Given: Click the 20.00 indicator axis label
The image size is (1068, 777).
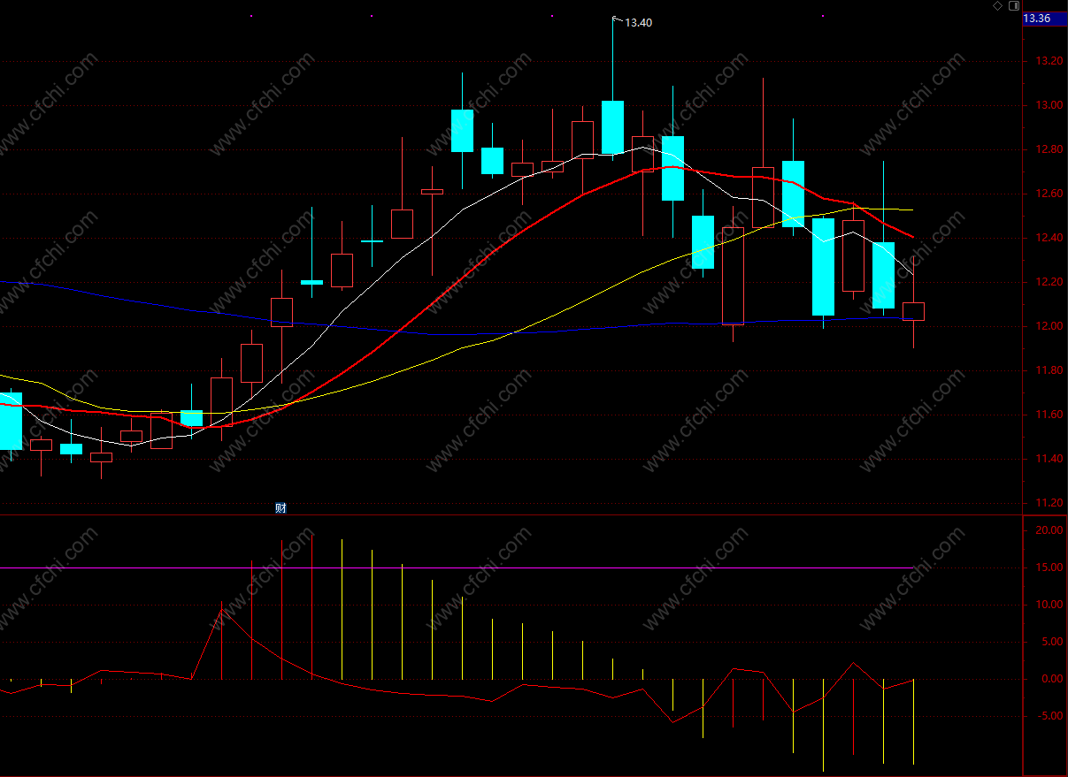Looking at the screenshot, I should point(1050,530).
